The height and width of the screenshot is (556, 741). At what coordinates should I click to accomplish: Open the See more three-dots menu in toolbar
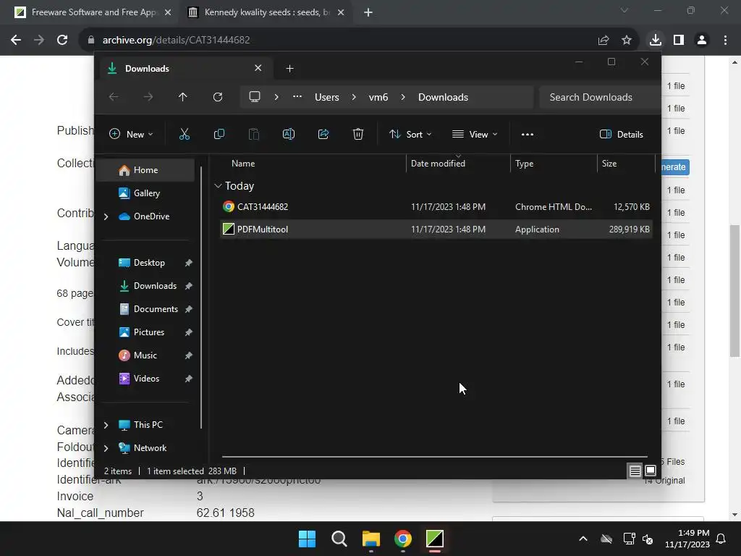tap(528, 134)
